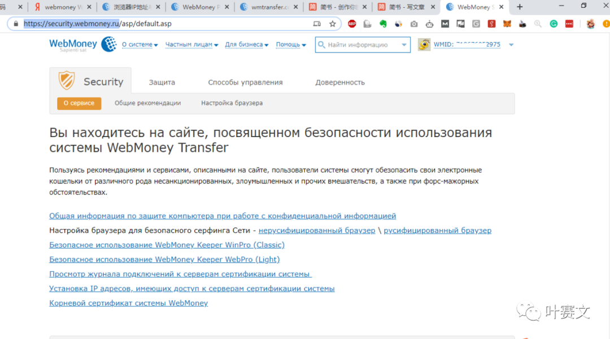
Task: Open the WMID avatar icon
Action: (x=424, y=44)
